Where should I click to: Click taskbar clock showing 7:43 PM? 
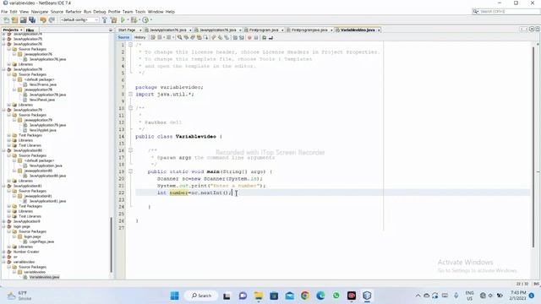(517, 296)
